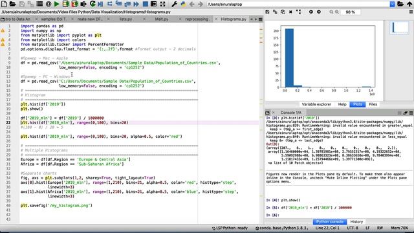Stop debugging with the blue square

pyautogui.click(x=145, y=4)
